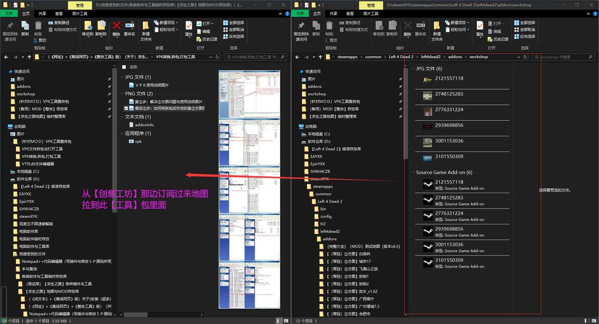Create new folder (新建文件夹) in right window
Screen dimensions: 599x324
click(437, 31)
